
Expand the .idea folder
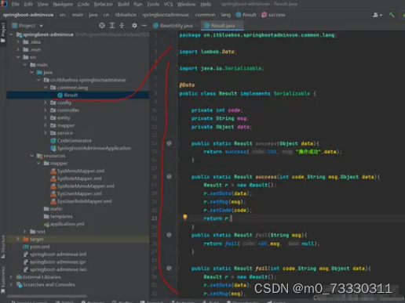tap(18, 41)
